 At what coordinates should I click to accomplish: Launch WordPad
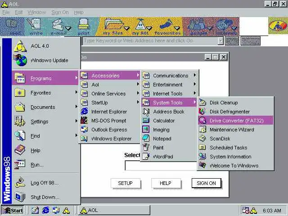click(x=169, y=157)
